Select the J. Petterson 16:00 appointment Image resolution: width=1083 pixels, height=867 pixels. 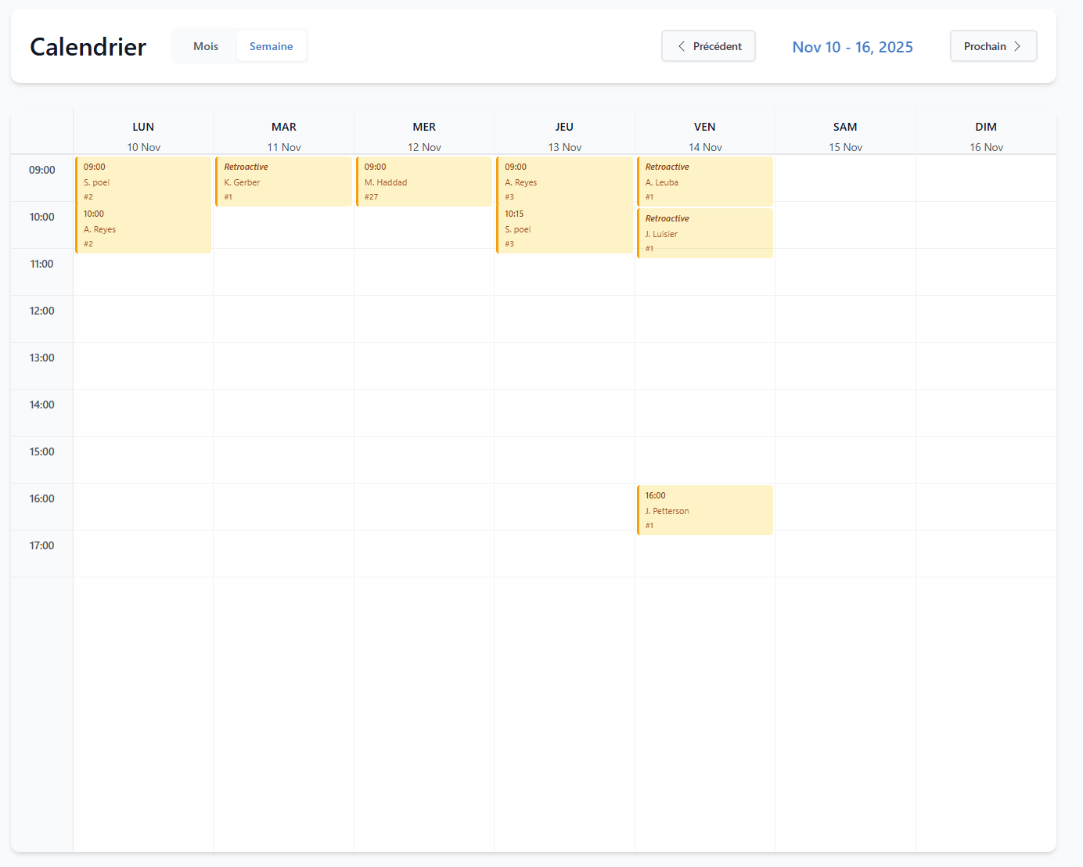(705, 509)
